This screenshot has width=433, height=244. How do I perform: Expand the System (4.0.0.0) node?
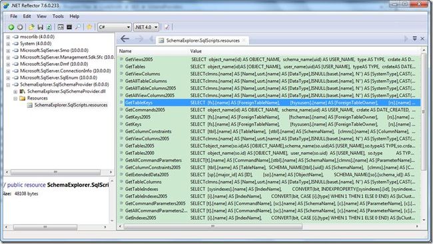click(x=8, y=44)
